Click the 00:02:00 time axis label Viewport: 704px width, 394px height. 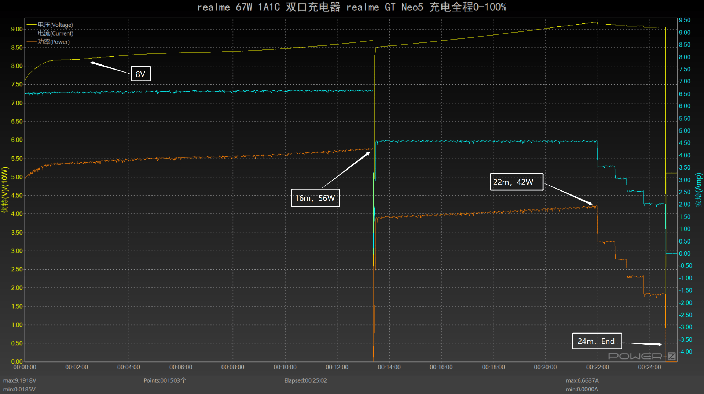pyautogui.click(x=77, y=367)
